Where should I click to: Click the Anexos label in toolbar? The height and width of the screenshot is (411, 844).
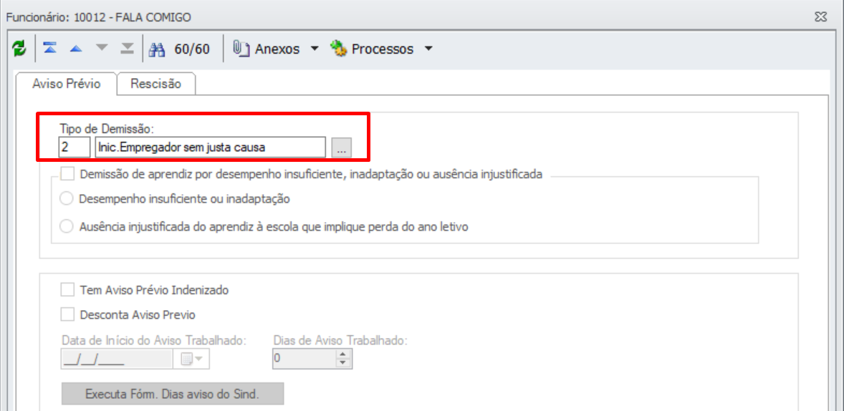point(277,49)
